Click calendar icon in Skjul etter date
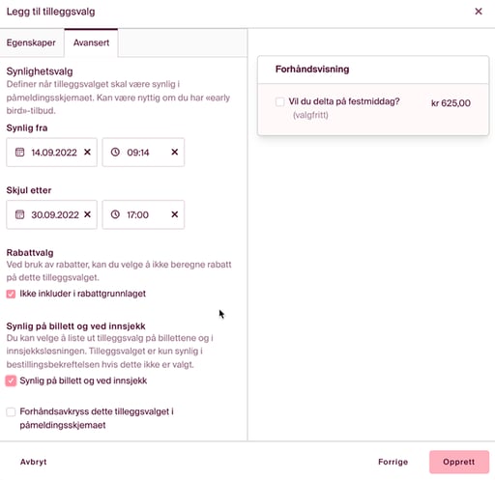The image size is (495, 480). point(19,214)
